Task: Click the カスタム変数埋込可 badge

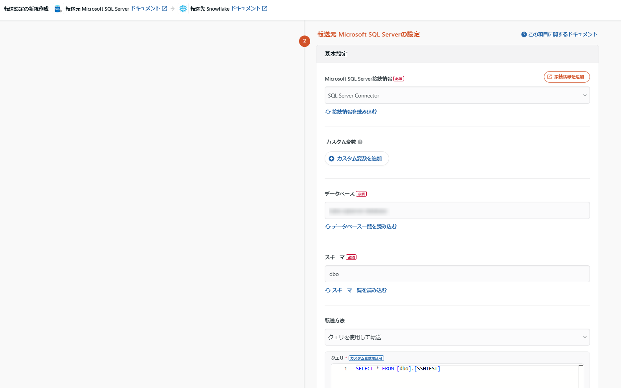Action: [x=366, y=358]
